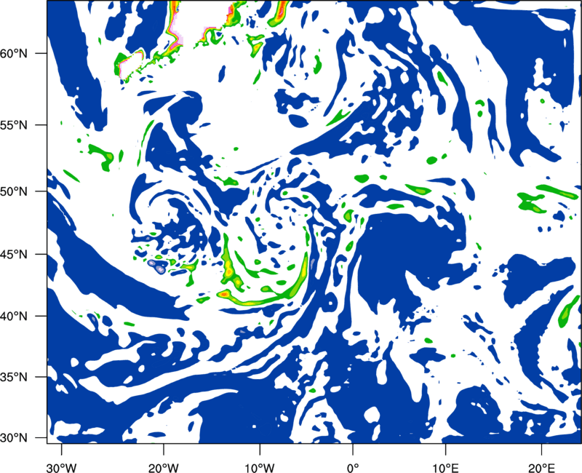The height and width of the screenshot is (473, 582).
Task: Click the 30°N latitude label
Action: 14,438
